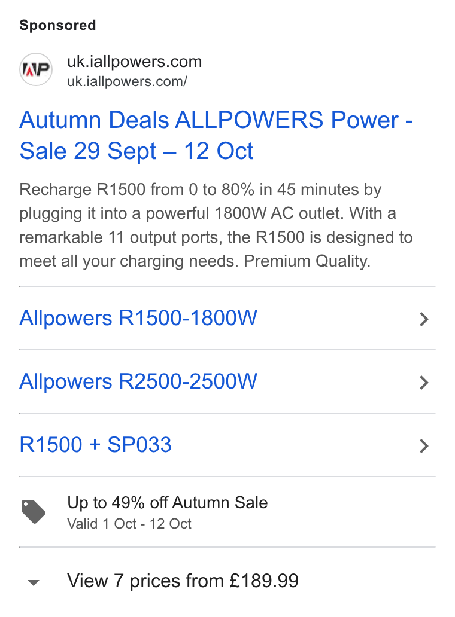Click the chevron beside Allpowers R1500-1800W
Image resolution: width=455 pixels, height=617 pixels.
424,319
